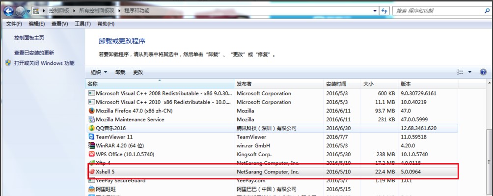Click the vertical scrollbar of program list

[490, 162]
